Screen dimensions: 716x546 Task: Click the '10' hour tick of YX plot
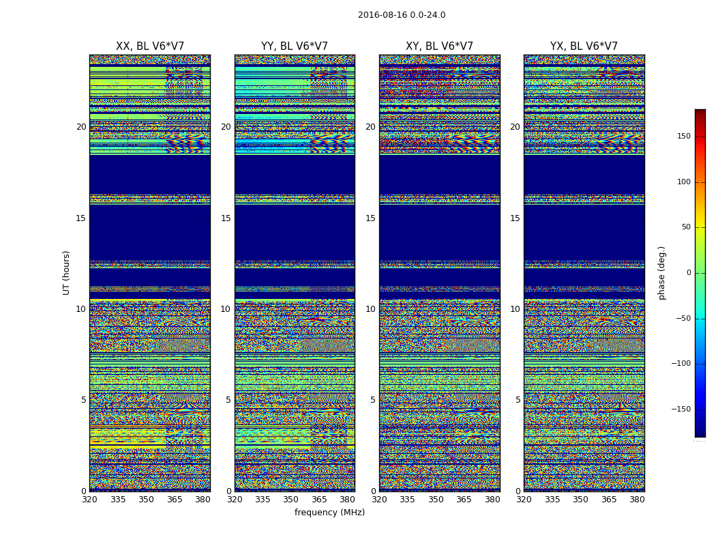coord(516,309)
